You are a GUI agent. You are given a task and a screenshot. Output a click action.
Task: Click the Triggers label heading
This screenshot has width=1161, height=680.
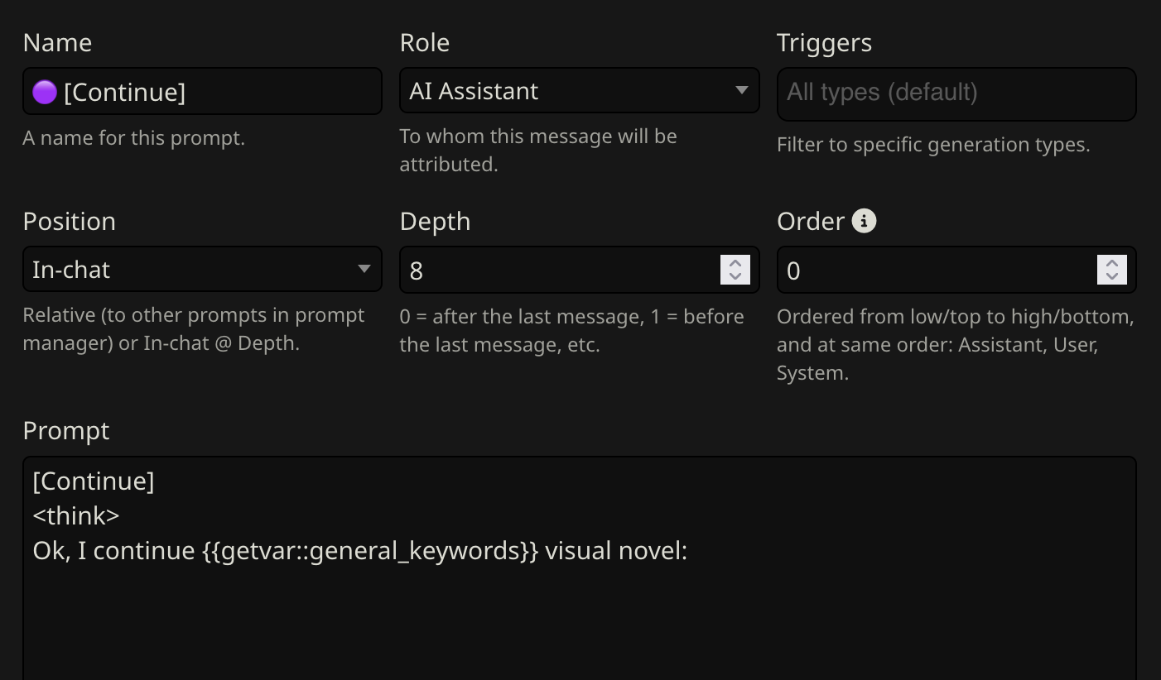[x=824, y=43]
